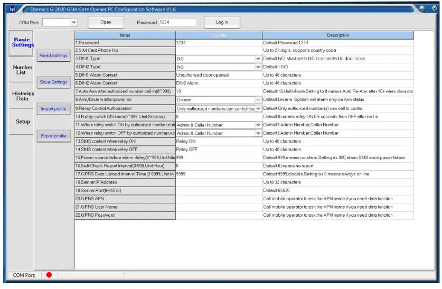The image size is (442, 289).
Task: Click GPRS User Name content cell
Action: (x=219, y=207)
